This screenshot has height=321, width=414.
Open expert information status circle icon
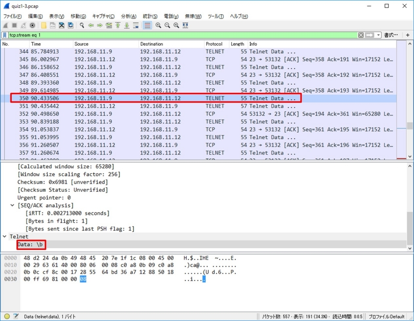point(7,316)
